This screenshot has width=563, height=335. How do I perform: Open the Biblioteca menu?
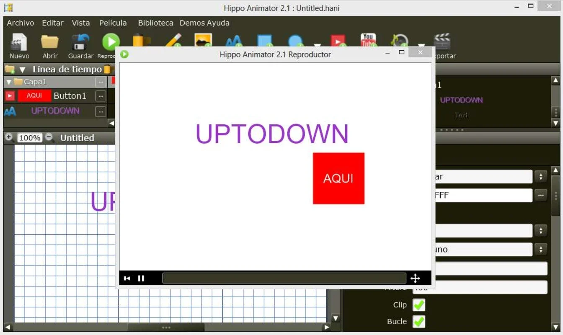coord(156,23)
